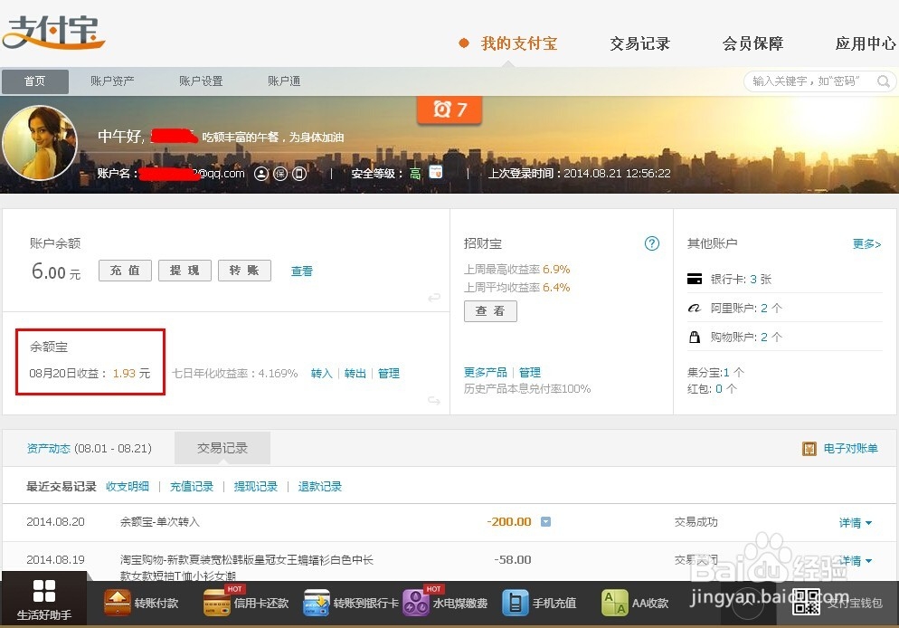Open 生活好助手 grid icon
The width and height of the screenshot is (899, 628).
pyautogui.click(x=44, y=591)
